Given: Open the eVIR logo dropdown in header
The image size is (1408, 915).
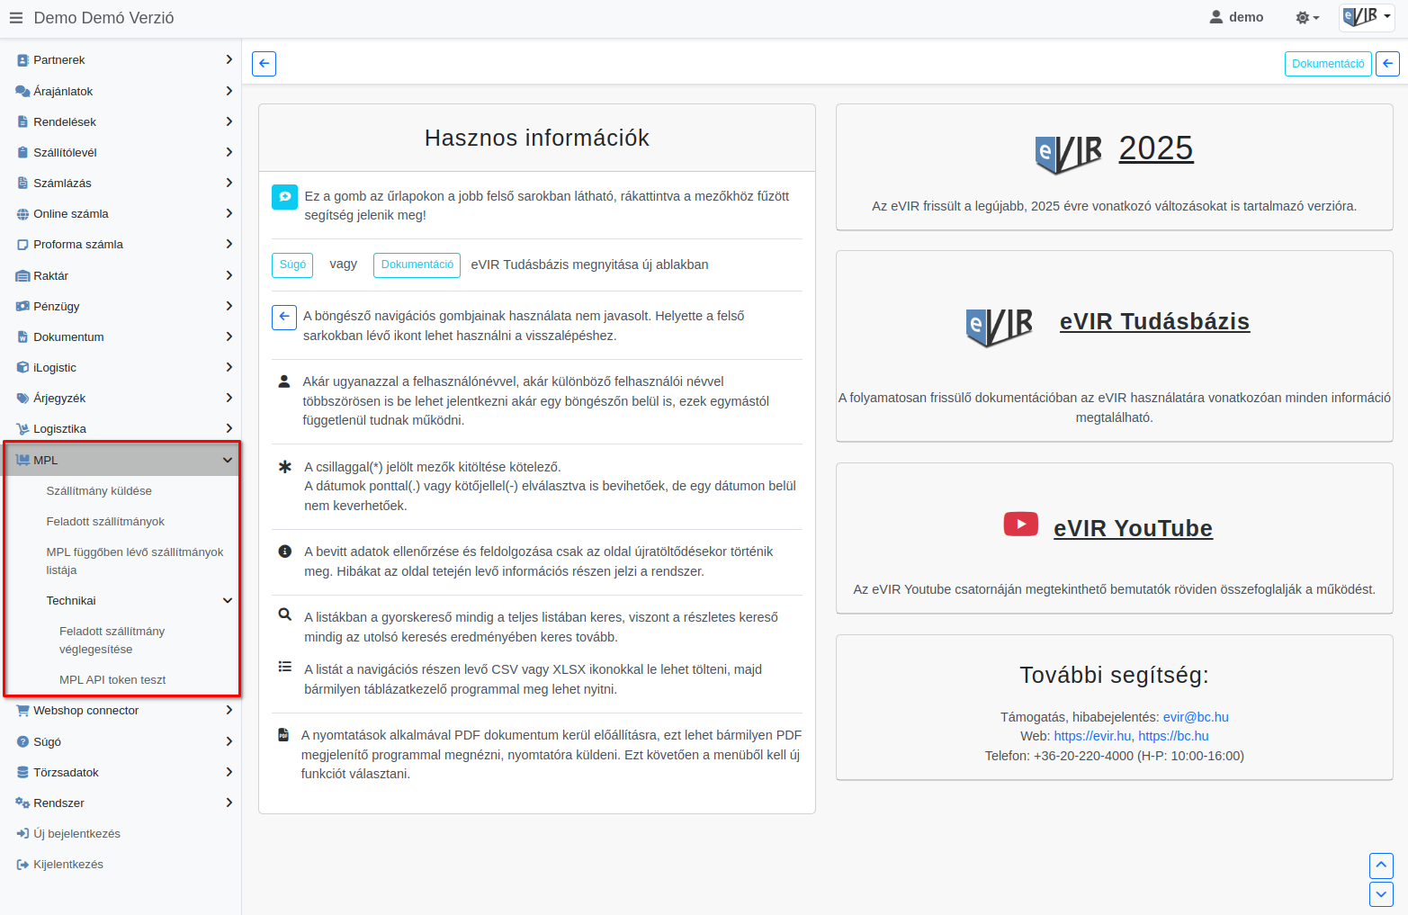Looking at the screenshot, I should point(1367,17).
